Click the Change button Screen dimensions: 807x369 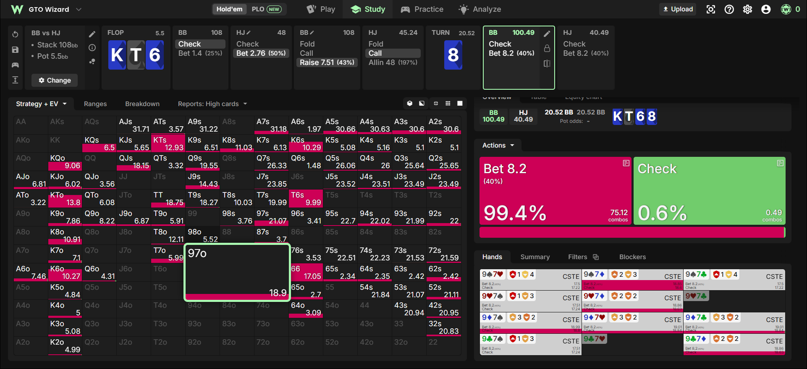click(55, 81)
